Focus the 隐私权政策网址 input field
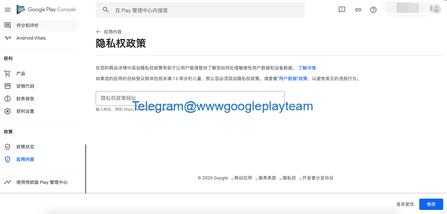 coord(190,98)
